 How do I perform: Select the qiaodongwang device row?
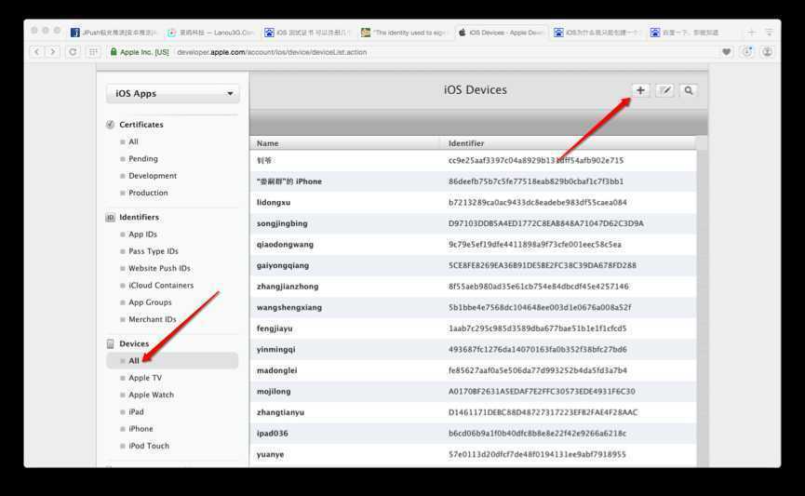tap(473, 245)
